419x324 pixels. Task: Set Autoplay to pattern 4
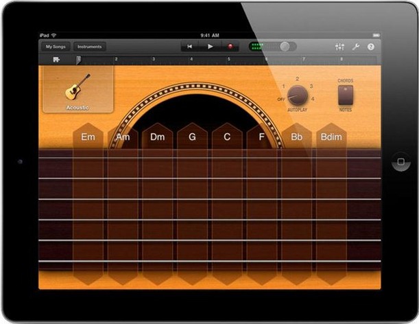click(313, 99)
